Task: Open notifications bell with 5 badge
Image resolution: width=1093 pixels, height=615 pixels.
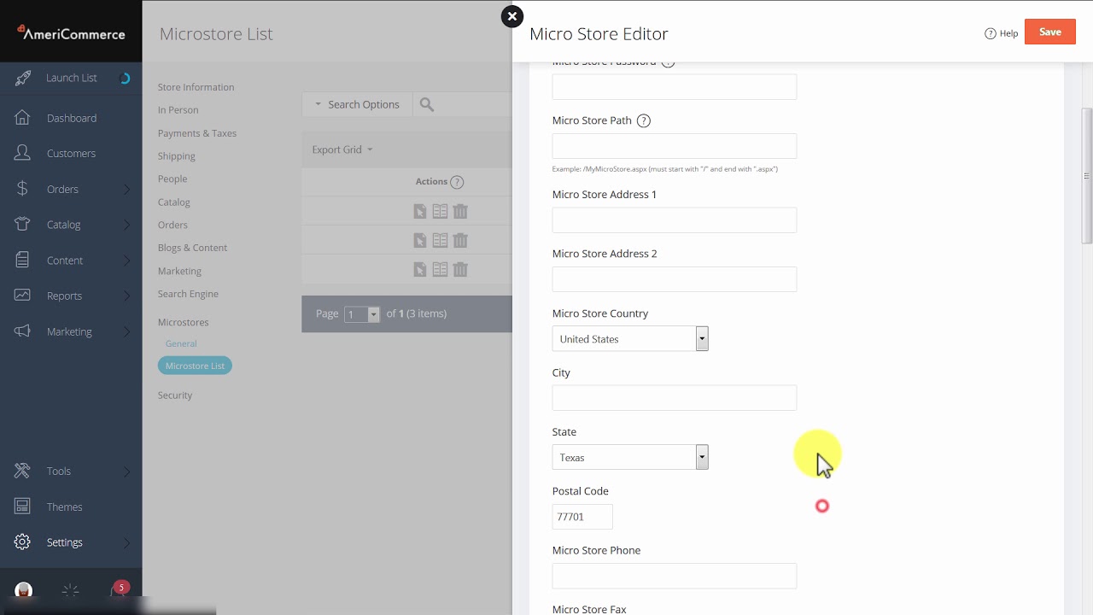Action: [x=118, y=589]
